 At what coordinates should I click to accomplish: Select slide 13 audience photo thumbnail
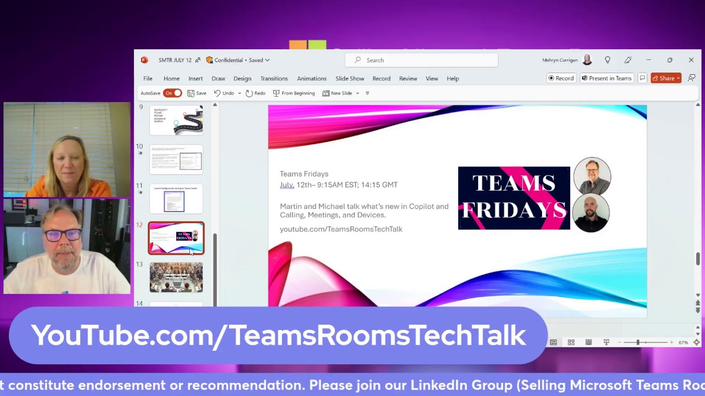tap(176, 277)
